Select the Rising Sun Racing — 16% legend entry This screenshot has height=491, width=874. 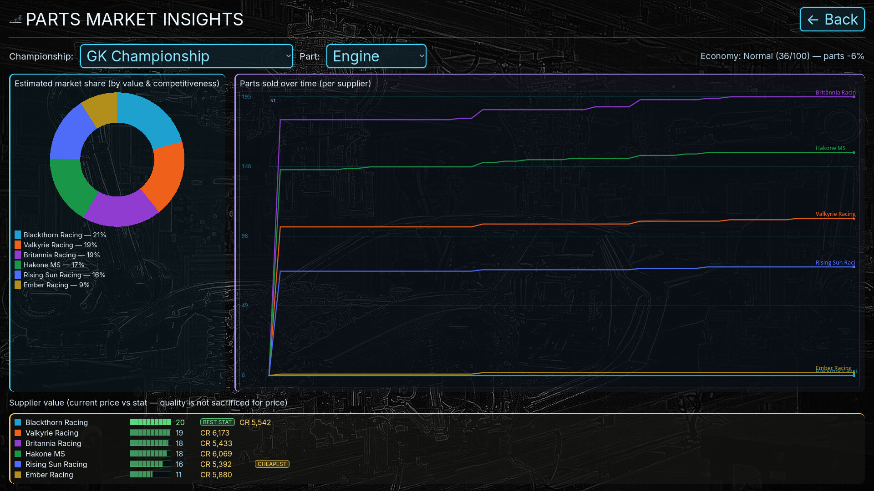(x=60, y=275)
